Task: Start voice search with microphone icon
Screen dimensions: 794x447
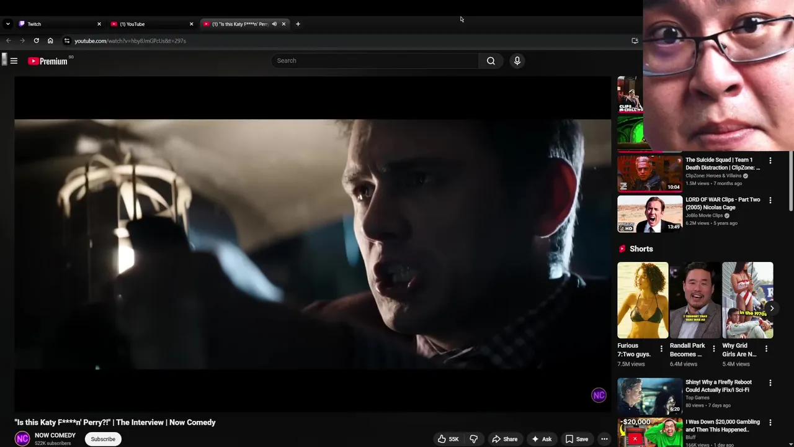Action: tap(517, 61)
